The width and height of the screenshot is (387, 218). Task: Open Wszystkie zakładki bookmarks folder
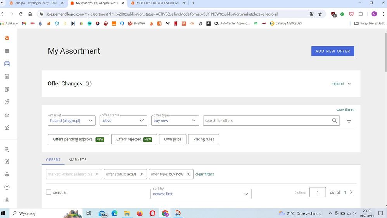point(370,23)
